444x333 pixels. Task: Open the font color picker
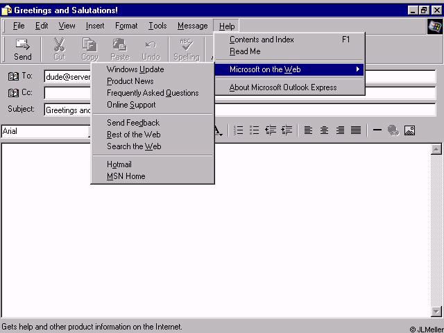click(218, 131)
